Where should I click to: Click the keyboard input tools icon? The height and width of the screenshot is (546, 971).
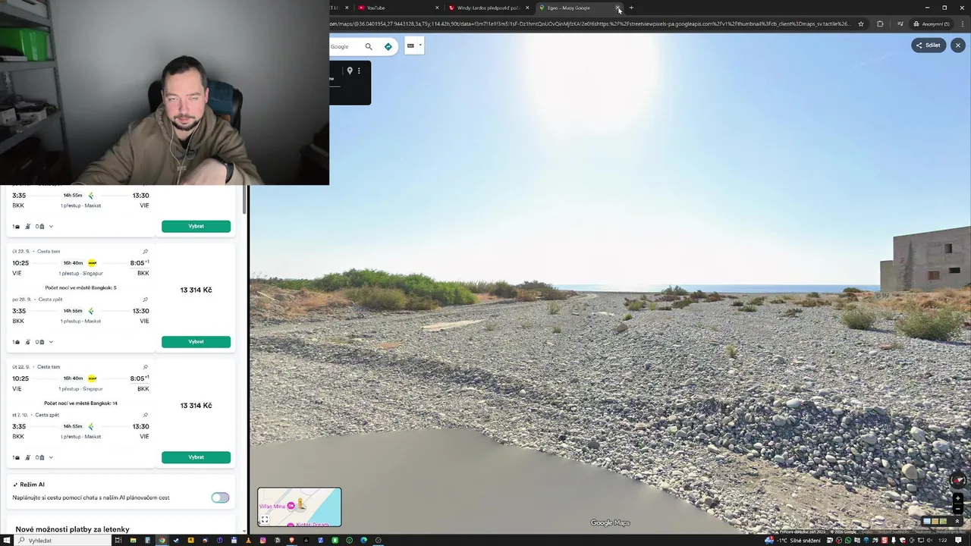[410, 45]
